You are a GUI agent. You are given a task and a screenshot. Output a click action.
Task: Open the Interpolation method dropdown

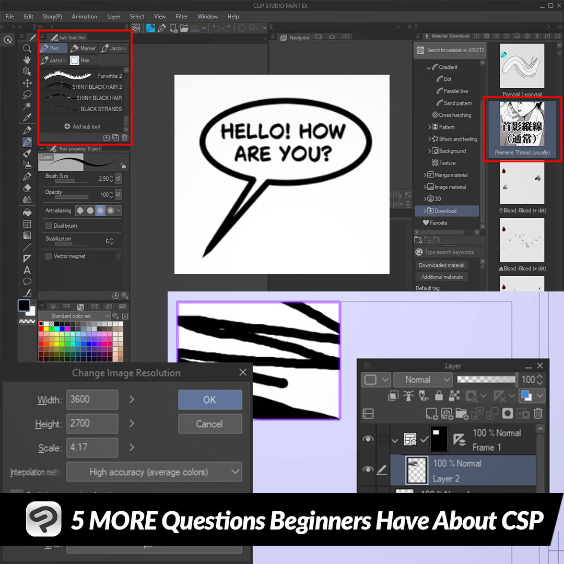(154, 472)
